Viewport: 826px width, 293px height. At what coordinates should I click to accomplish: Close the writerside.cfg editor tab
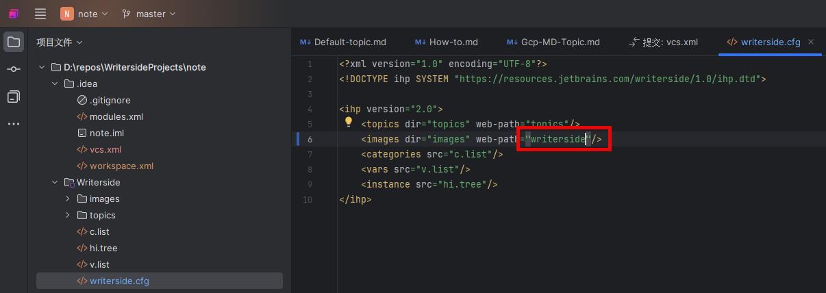pyautogui.click(x=811, y=42)
